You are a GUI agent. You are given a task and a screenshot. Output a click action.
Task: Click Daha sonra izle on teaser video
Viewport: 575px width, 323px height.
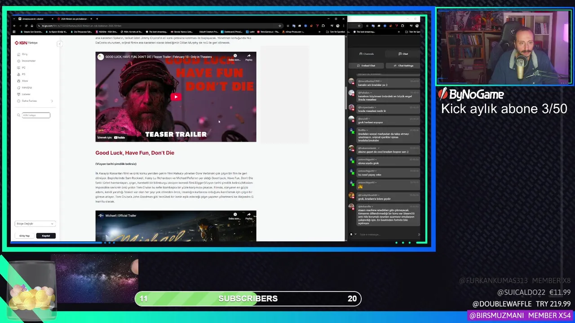click(x=234, y=57)
